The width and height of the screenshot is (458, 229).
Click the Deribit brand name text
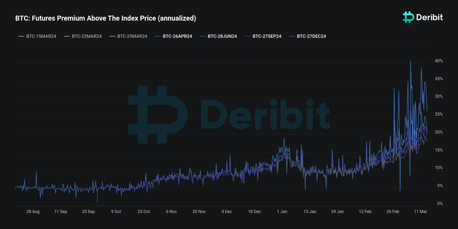[429, 17]
